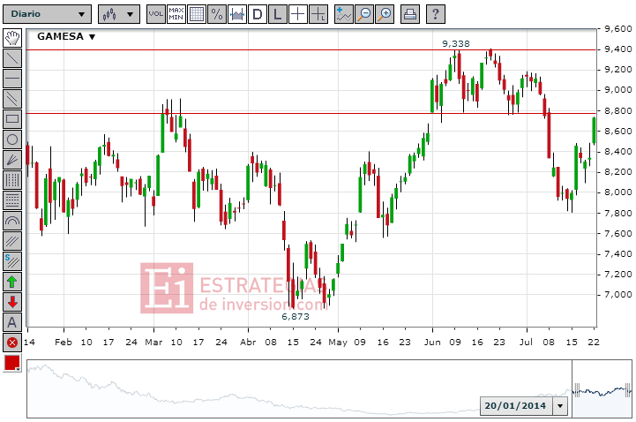Image resolution: width=636 pixels, height=422 pixels.
Task: Select the rectangle drawing tool
Action: point(12,119)
